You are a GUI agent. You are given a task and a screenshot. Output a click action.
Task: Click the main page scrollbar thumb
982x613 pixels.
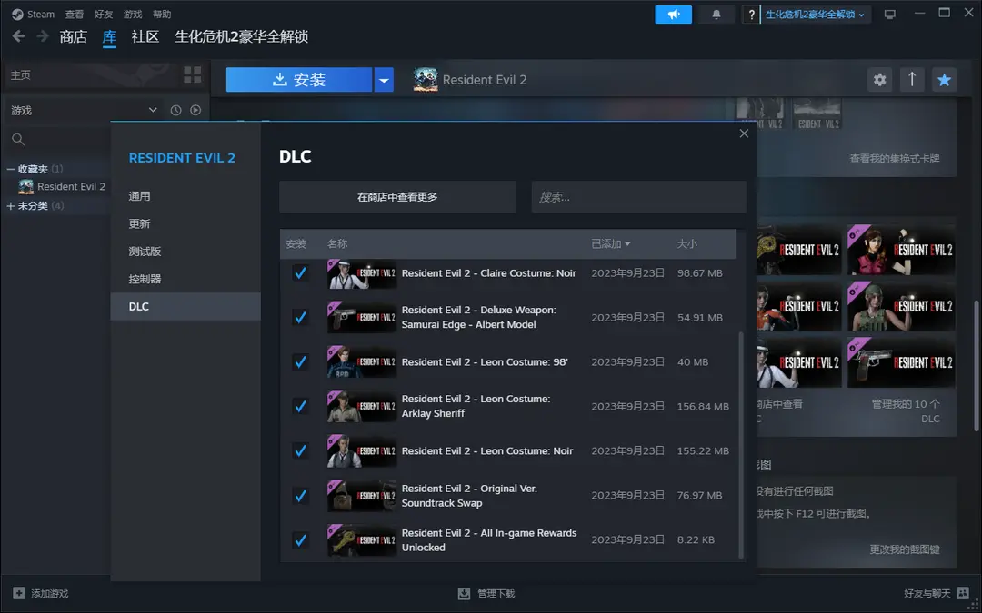point(977,365)
